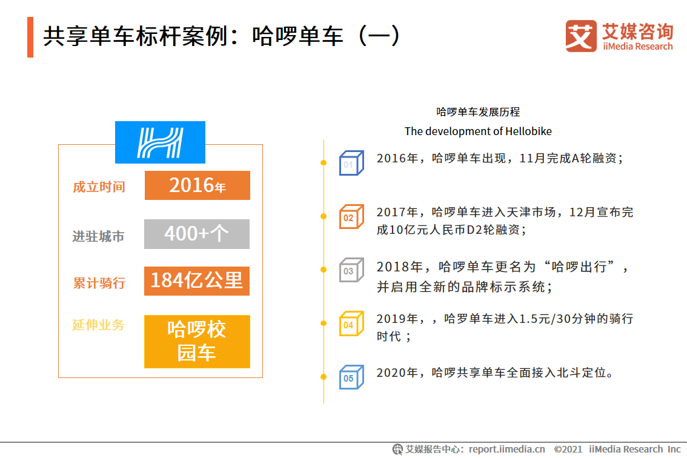This screenshot has height=458, width=687.
Task: Select the gray 03 cube icon
Action: [351, 270]
